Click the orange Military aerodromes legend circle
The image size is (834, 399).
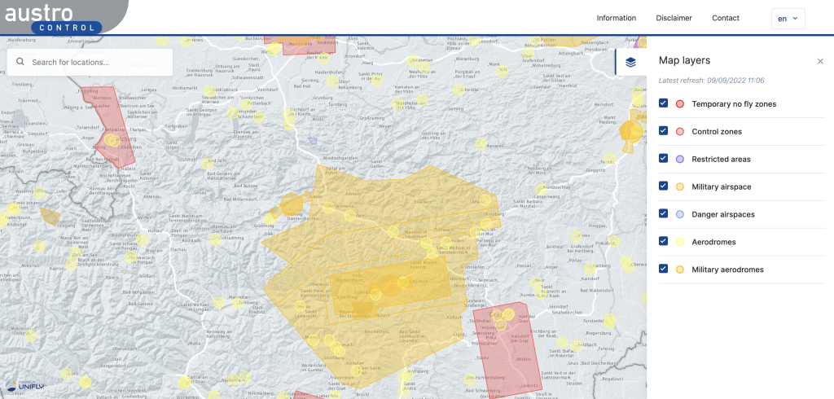click(679, 270)
